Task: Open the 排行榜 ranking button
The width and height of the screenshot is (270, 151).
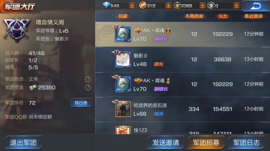Action: tap(81, 103)
